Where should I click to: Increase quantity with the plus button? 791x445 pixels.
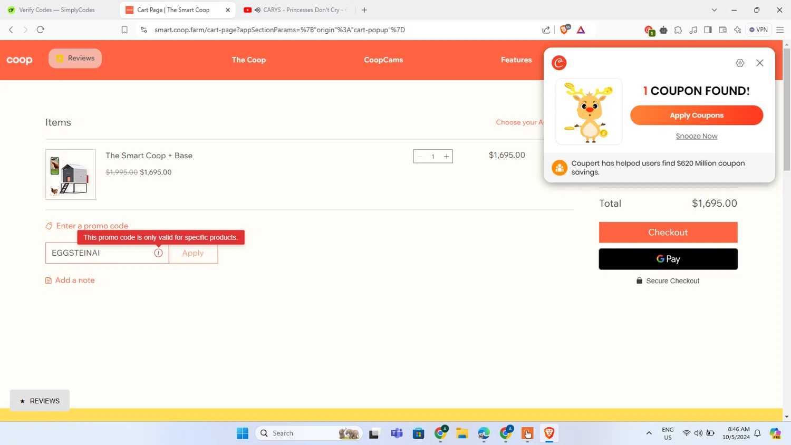click(x=446, y=157)
